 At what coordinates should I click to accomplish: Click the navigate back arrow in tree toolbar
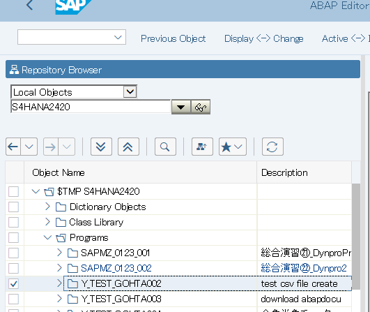[x=13, y=147]
